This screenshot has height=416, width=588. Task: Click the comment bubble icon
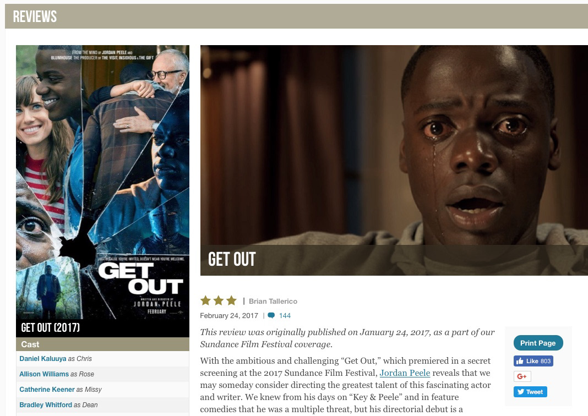click(271, 315)
